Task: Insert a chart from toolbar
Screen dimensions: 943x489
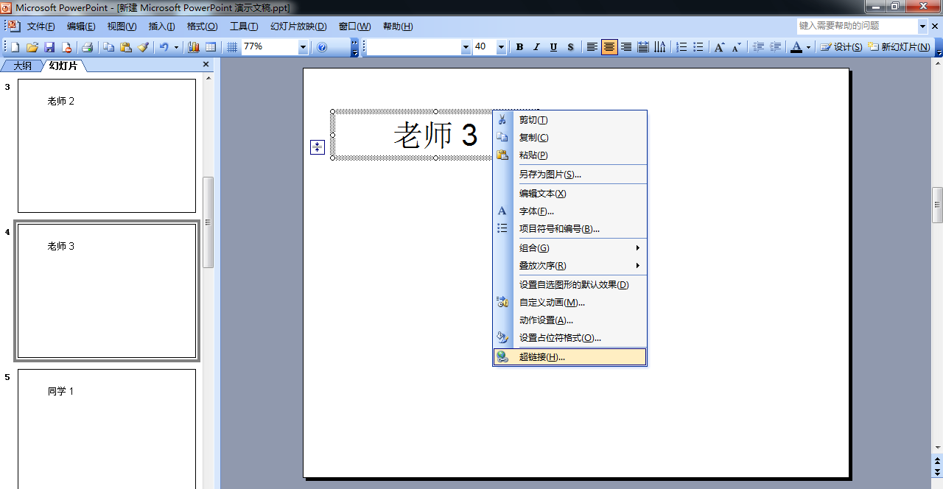Action: [194, 47]
